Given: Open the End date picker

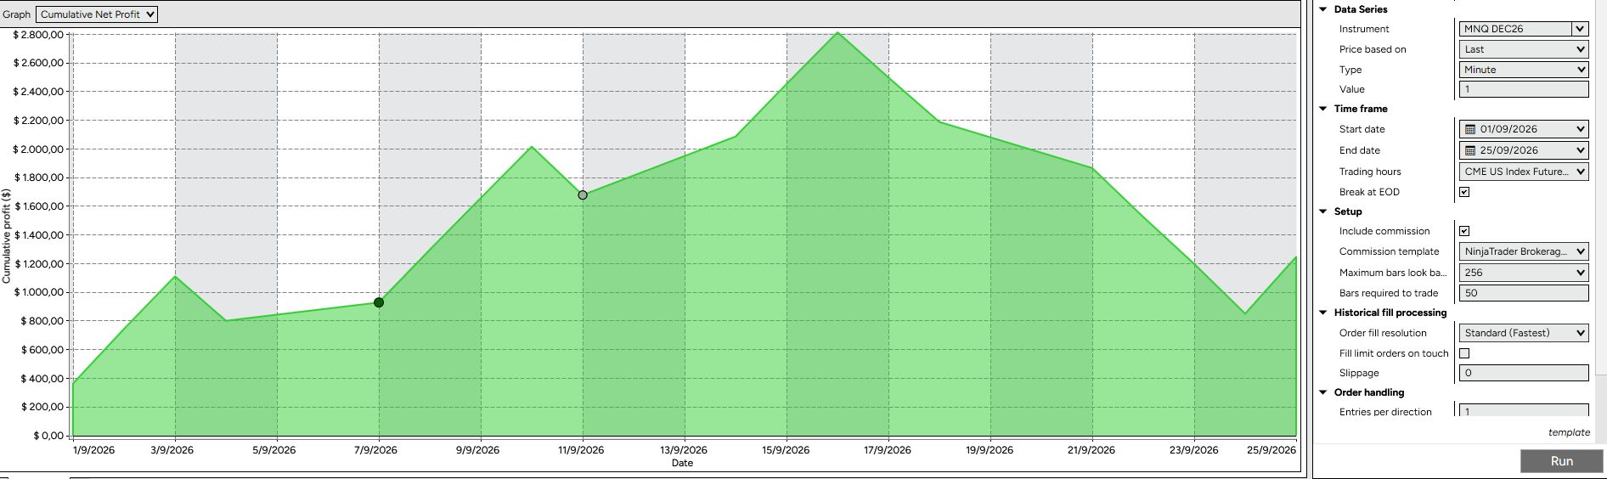Looking at the screenshot, I should click(1524, 150).
